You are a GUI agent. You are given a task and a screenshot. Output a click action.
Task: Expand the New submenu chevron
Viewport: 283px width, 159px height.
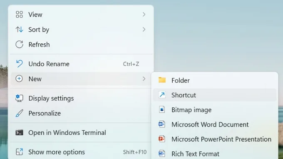[144, 79]
